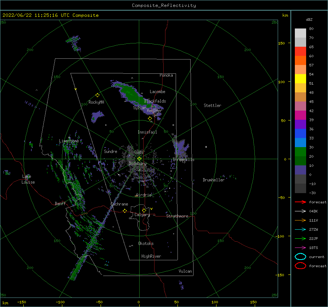Viewport: 328px width, 307px height.
Task: Click the white 04DK arrow icon
Action: pos(300,211)
